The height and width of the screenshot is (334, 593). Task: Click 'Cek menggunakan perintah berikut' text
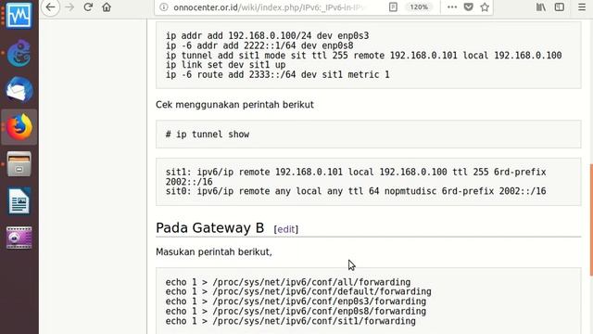click(234, 105)
